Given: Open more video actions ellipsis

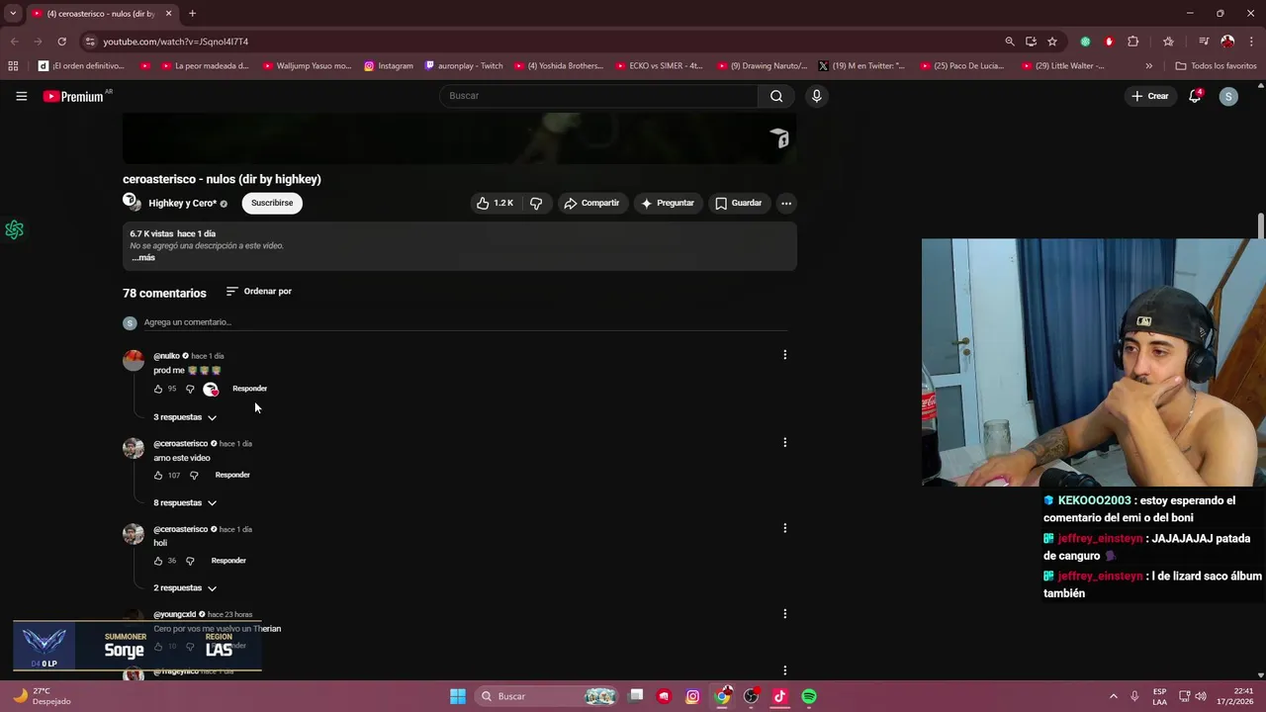Looking at the screenshot, I should [x=786, y=203].
